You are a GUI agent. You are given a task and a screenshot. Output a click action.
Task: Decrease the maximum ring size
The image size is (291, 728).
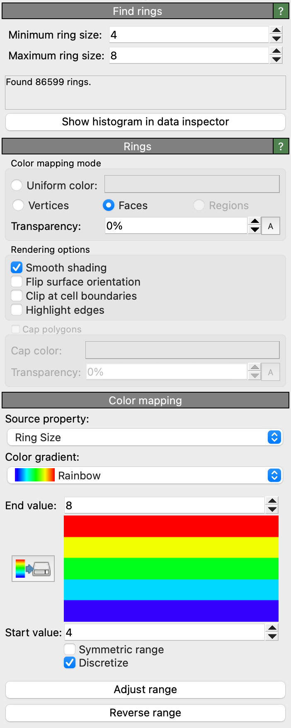[276, 60]
